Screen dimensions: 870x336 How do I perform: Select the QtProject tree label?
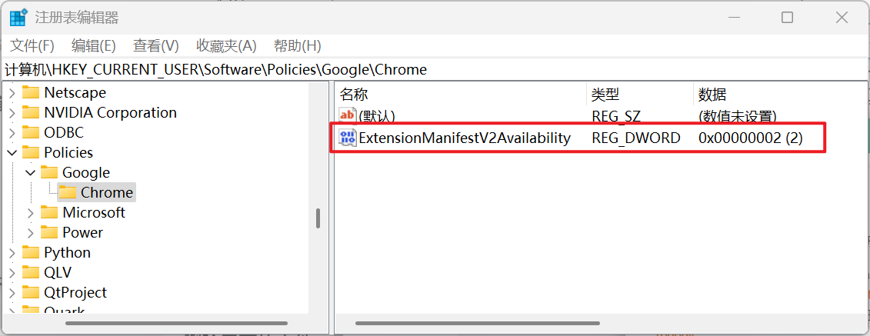(x=75, y=292)
